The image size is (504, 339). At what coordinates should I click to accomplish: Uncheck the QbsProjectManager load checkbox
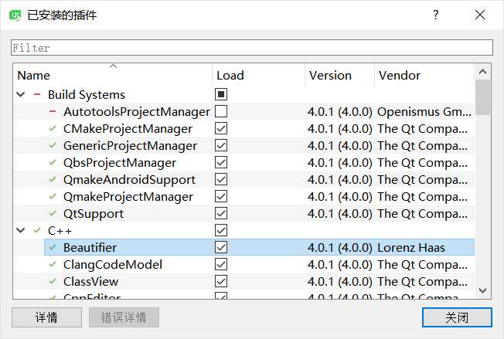pyautogui.click(x=221, y=162)
